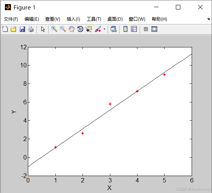Open the 工具(T) menu

coord(94,19)
